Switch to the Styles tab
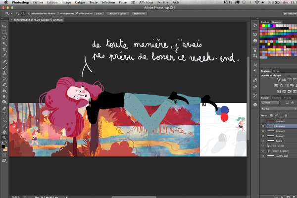This screenshot has width=297, height=198. pyautogui.click(x=276, y=71)
